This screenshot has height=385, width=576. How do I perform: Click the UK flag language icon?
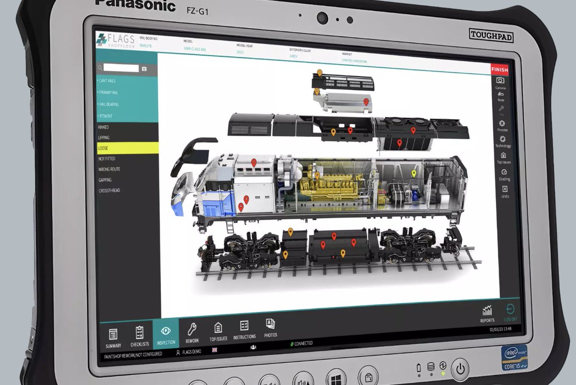[x=215, y=349]
